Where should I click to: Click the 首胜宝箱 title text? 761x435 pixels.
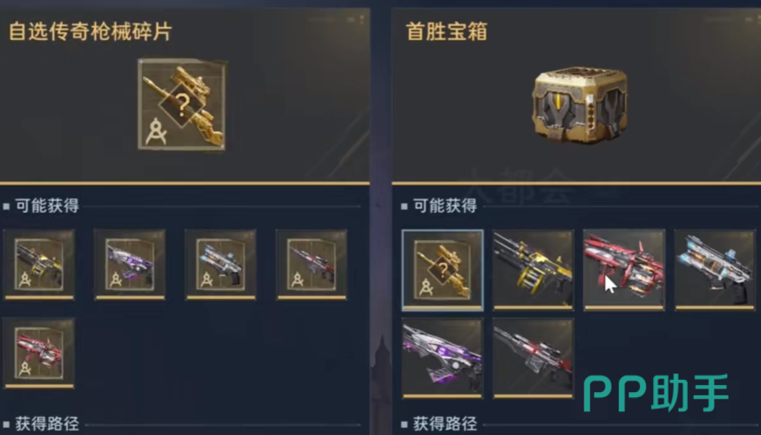(446, 31)
